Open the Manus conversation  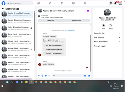point(17,42)
